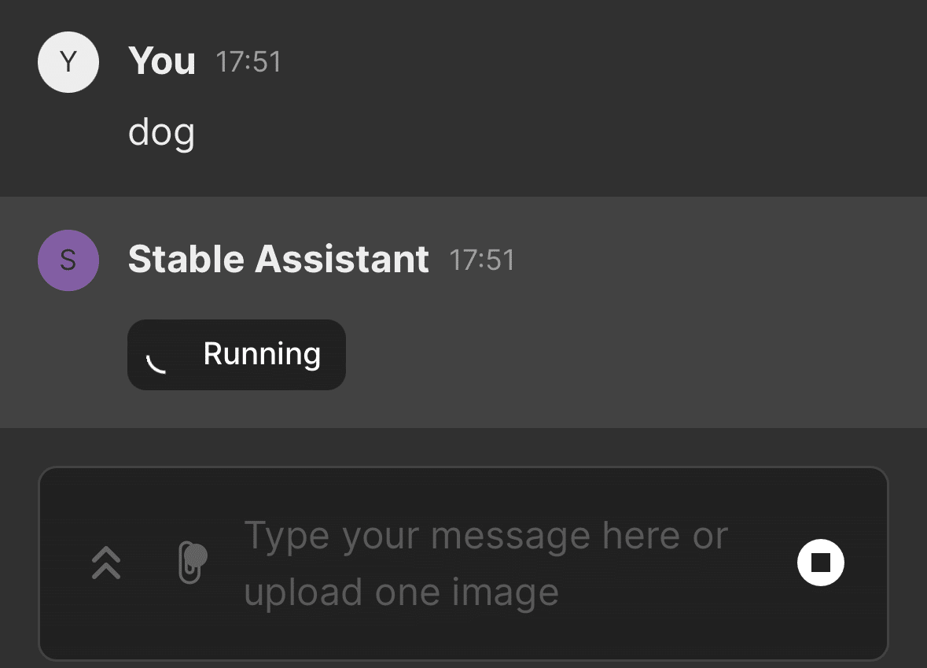Screen dimensions: 927x668
Task: Click the Type your message here placeholder
Action: pos(486,536)
